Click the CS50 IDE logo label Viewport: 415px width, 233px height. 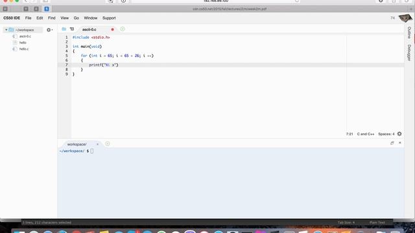coord(12,18)
